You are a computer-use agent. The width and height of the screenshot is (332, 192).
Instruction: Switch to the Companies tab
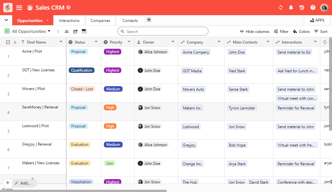100,20
